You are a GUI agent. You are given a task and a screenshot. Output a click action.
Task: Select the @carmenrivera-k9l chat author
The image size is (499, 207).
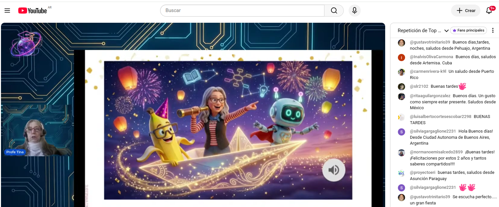pyautogui.click(x=428, y=71)
